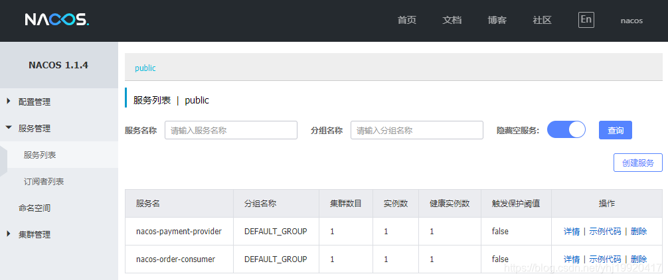Viewport: 668px width, 280px height.
Task: Focus the 服务名称 input field
Action: coord(231,130)
